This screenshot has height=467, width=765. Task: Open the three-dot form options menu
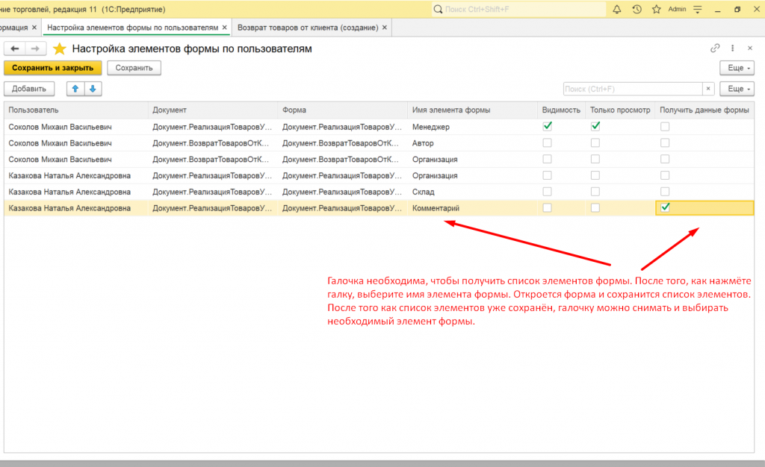pos(732,48)
